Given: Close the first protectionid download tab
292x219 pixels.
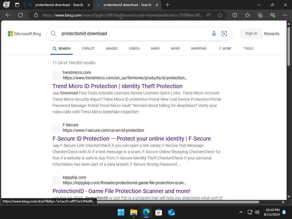Looking at the screenshot, I should tap(89, 5).
